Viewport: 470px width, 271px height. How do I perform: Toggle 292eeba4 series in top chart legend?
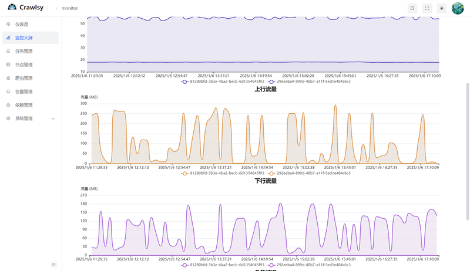pyautogui.click(x=310, y=82)
